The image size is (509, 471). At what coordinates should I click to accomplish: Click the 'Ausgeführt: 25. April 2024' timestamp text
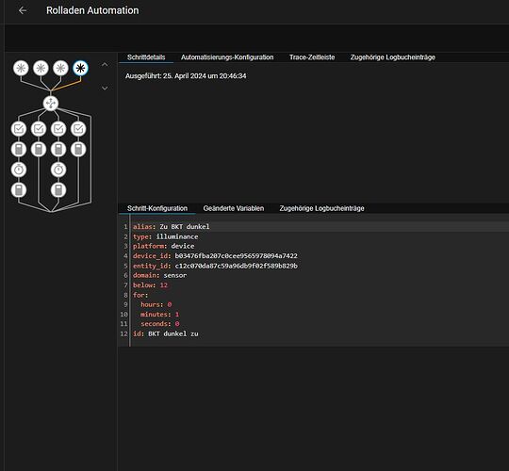[186, 76]
